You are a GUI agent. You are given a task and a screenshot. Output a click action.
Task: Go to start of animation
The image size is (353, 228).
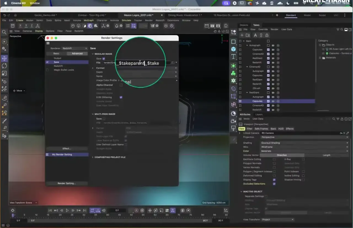(50, 210)
